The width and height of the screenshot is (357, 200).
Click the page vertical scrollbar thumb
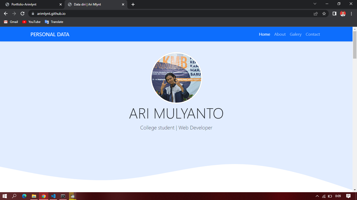(355, 45)
